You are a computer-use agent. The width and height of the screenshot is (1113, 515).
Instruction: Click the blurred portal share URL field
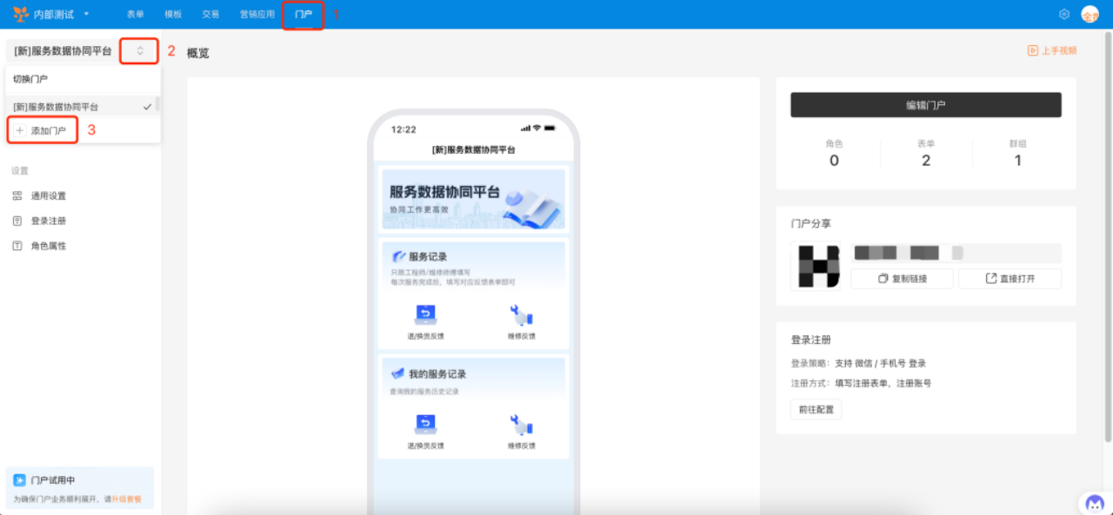(x=956, y=253)
